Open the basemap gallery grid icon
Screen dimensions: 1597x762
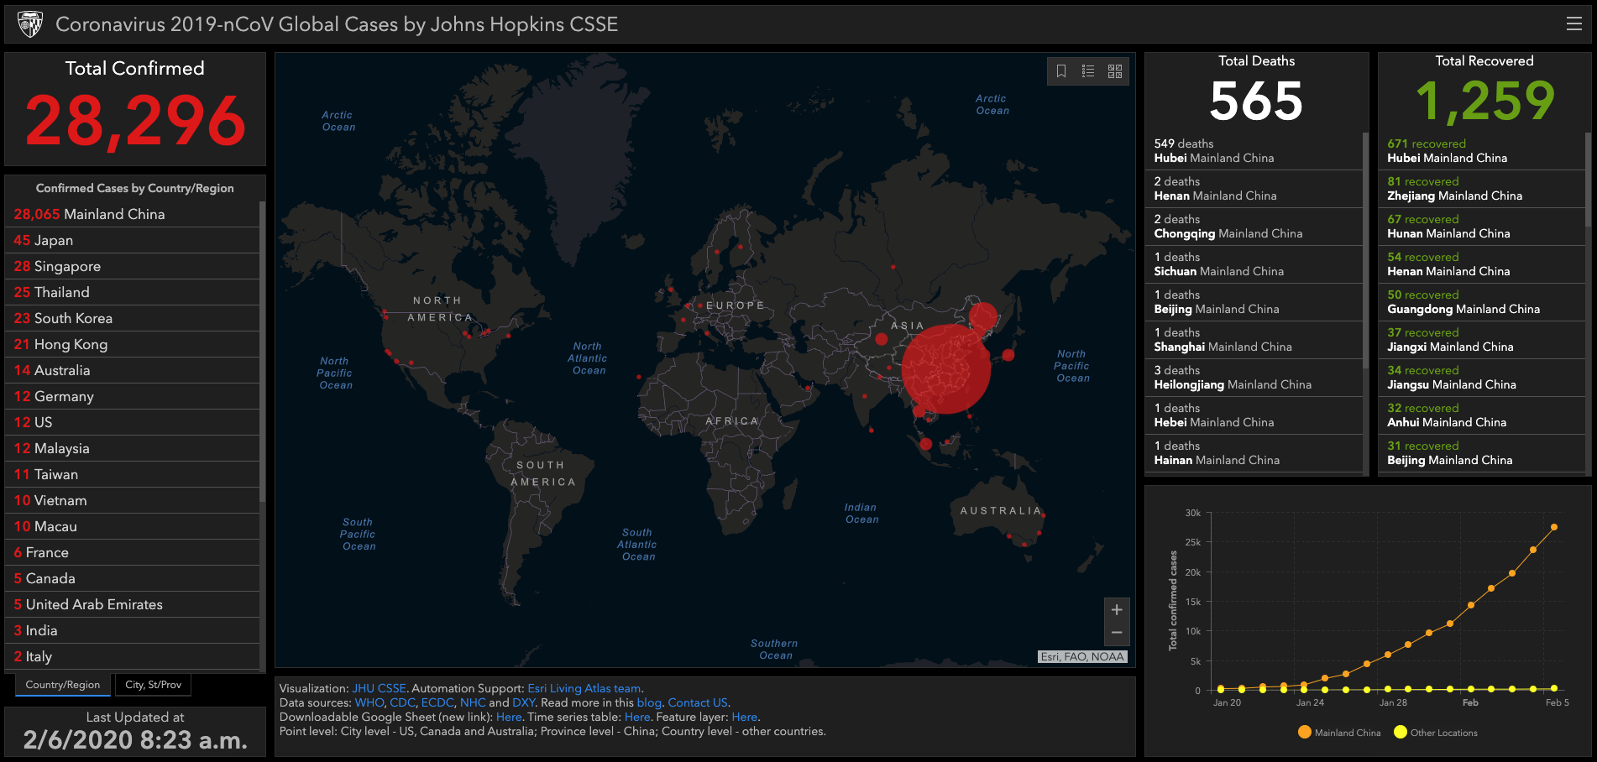coord(1115,71)
